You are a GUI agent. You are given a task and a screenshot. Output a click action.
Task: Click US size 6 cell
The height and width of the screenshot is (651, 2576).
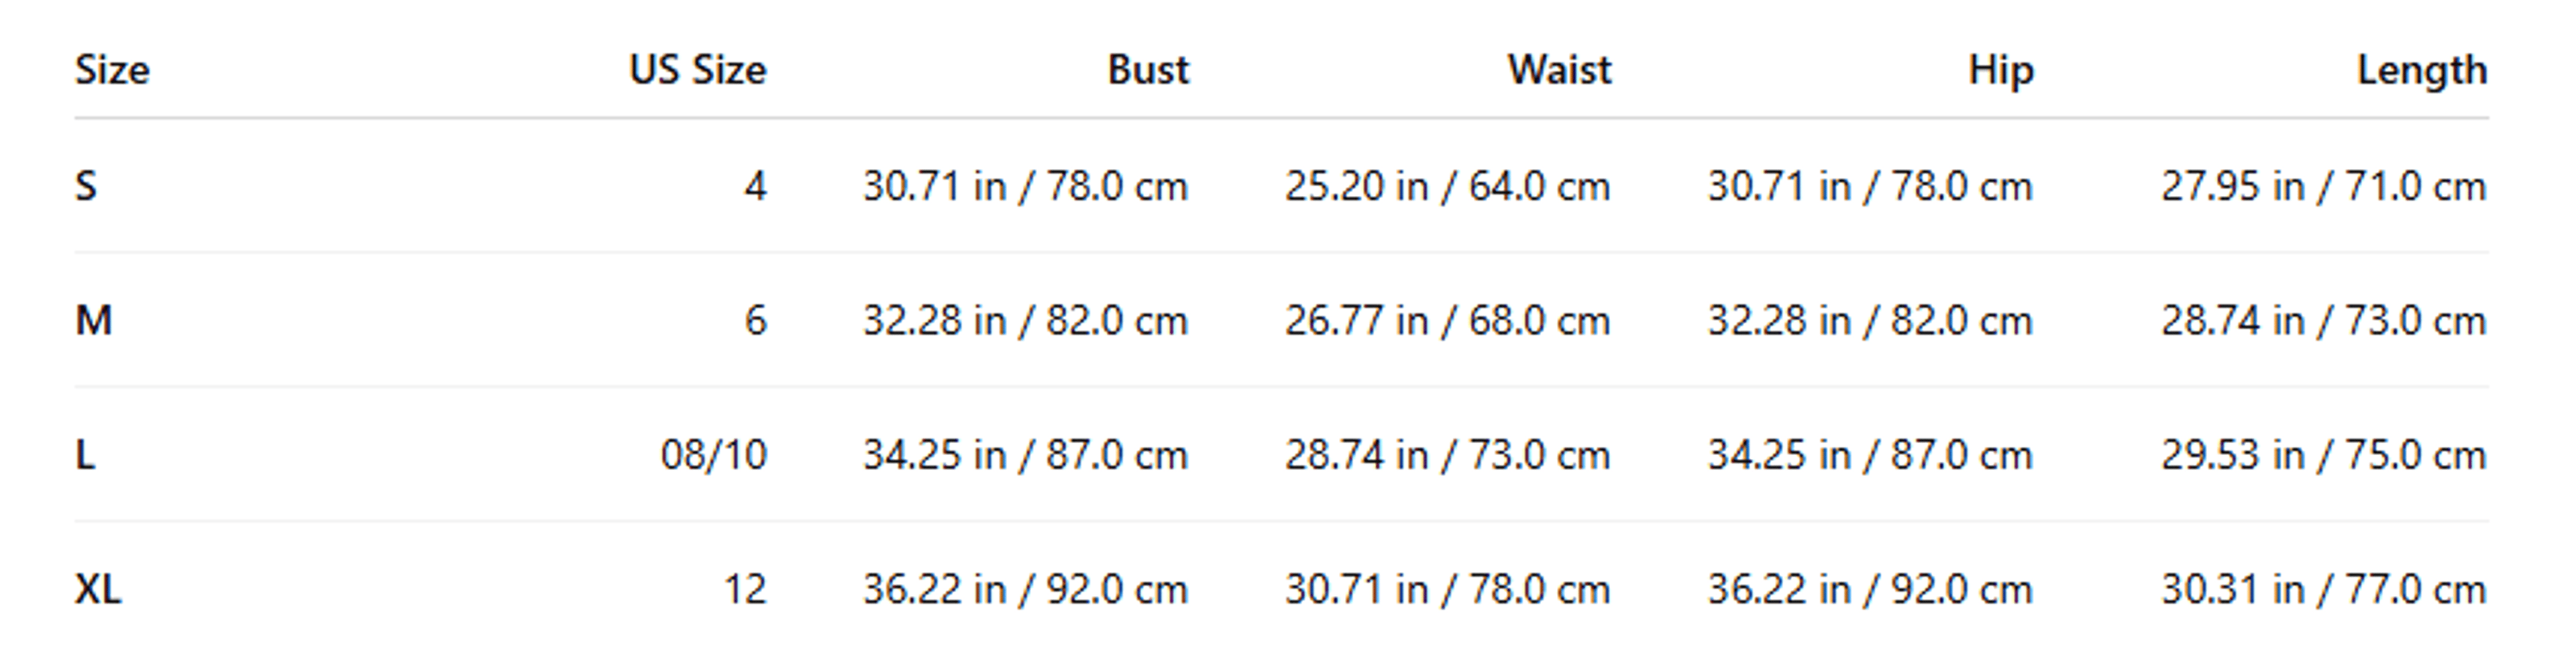click(x=756, y=320)
